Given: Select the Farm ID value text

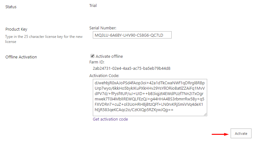Looking at the screenshot, I should (x=131, y=69).
